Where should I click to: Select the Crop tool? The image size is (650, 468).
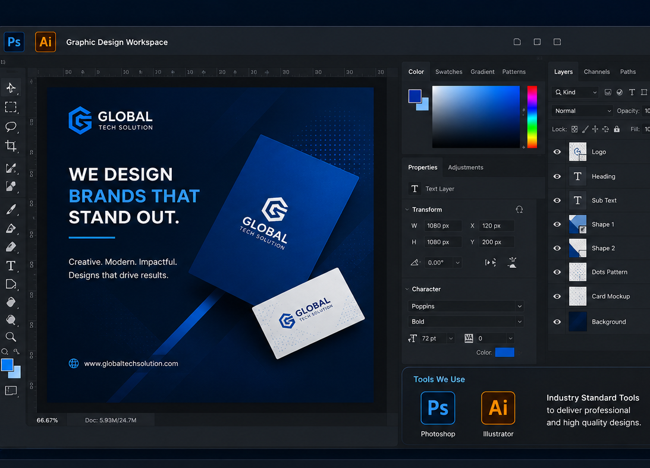(11, 146)
